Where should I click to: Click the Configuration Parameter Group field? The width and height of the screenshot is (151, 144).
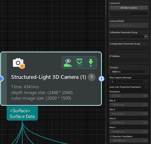129,49
